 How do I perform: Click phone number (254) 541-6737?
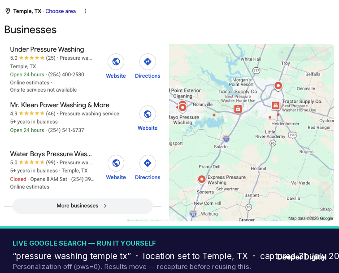point(66,130)
